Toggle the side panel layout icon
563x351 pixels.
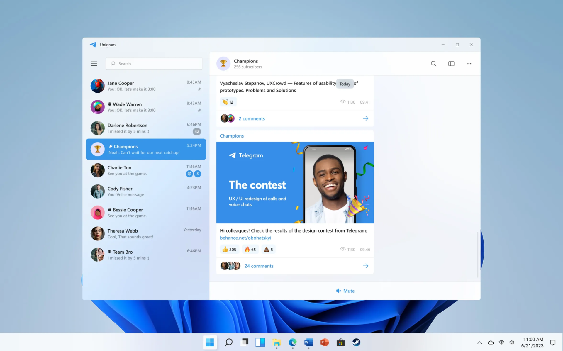[x=451, y=64]
